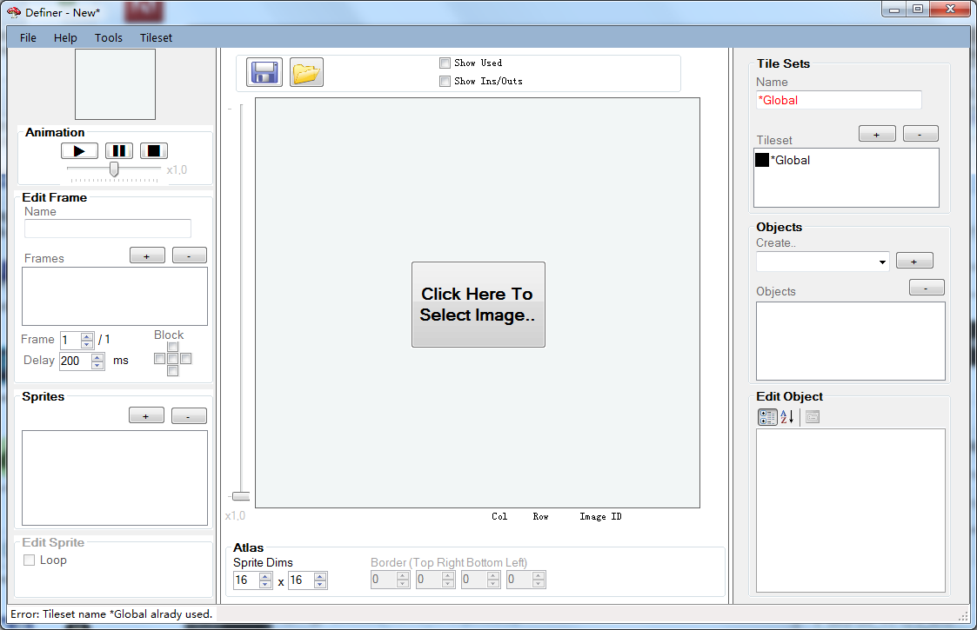
Task: Click the status bar error message
Action: pyautogui.click(x=111, y=613)
